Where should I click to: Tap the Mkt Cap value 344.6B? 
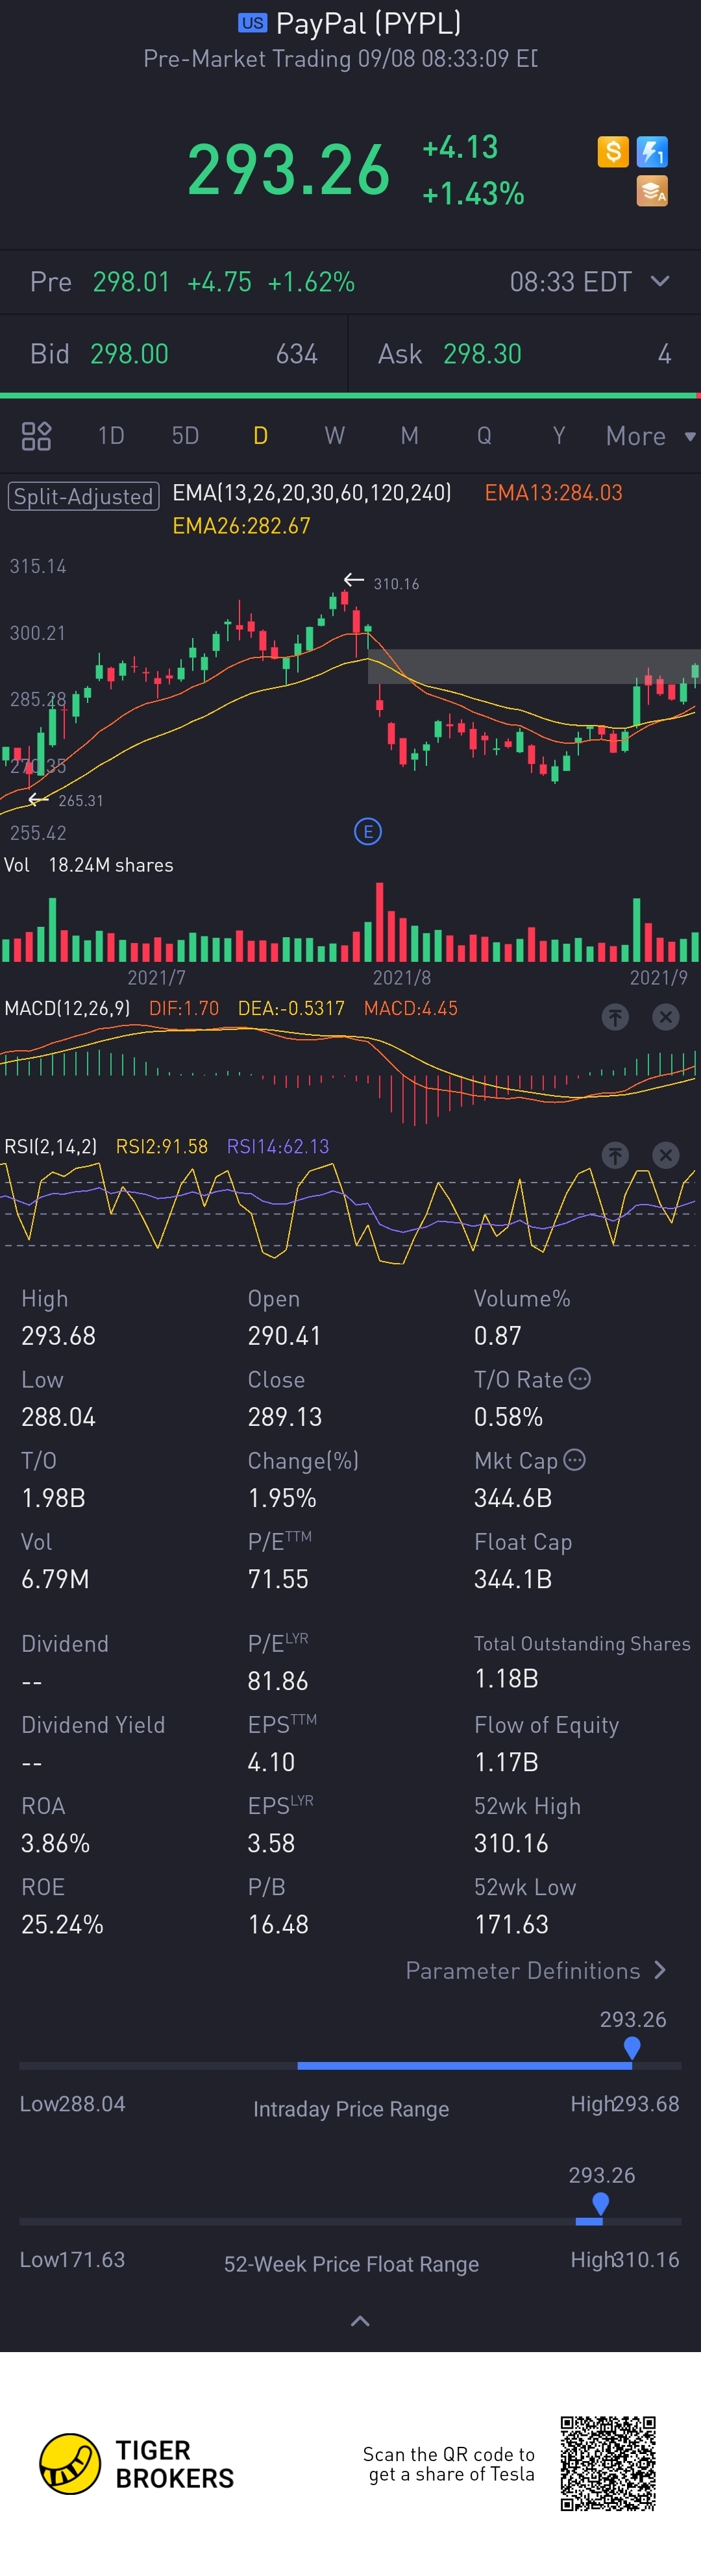pos(513,1498)
